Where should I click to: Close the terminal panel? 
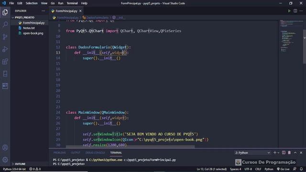[301, 153]
